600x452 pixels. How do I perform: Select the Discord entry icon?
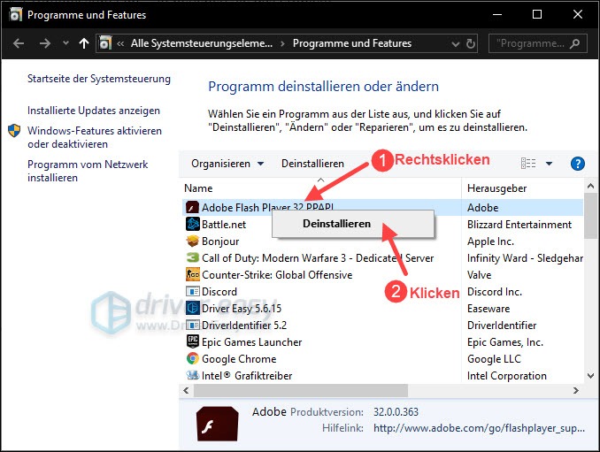(x=192, y=291)
